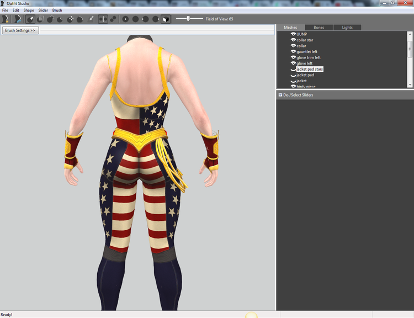Show the hidden jacket mesh
Screen dimensions: 414x318
pyautogui.click(x=293, y=81)
